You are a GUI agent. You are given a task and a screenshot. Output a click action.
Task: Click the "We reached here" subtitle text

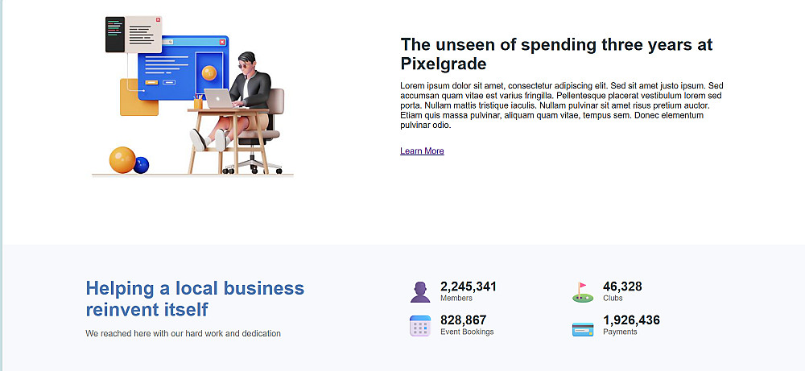click(x=183, y=333)
